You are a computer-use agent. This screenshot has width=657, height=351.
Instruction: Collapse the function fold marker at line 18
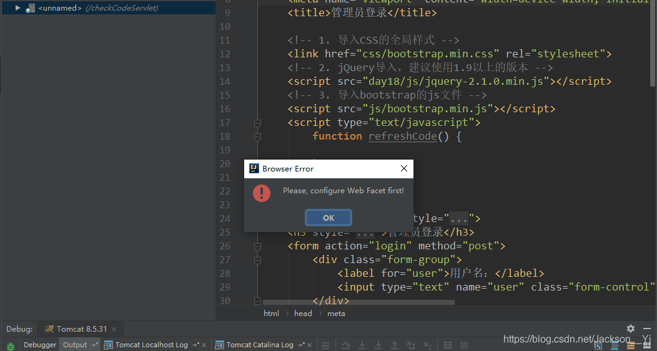click(258, 137)
